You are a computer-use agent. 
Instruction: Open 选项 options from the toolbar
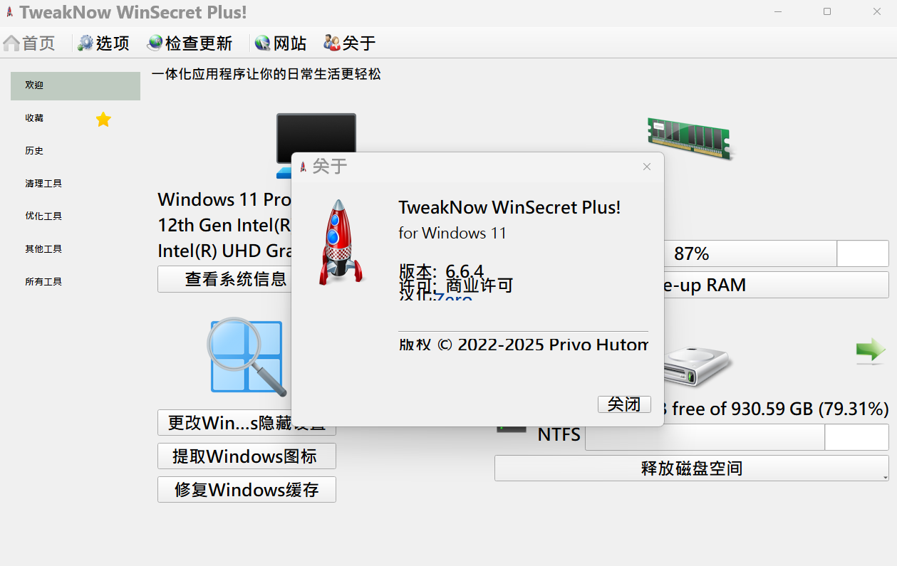pos(104,43)
